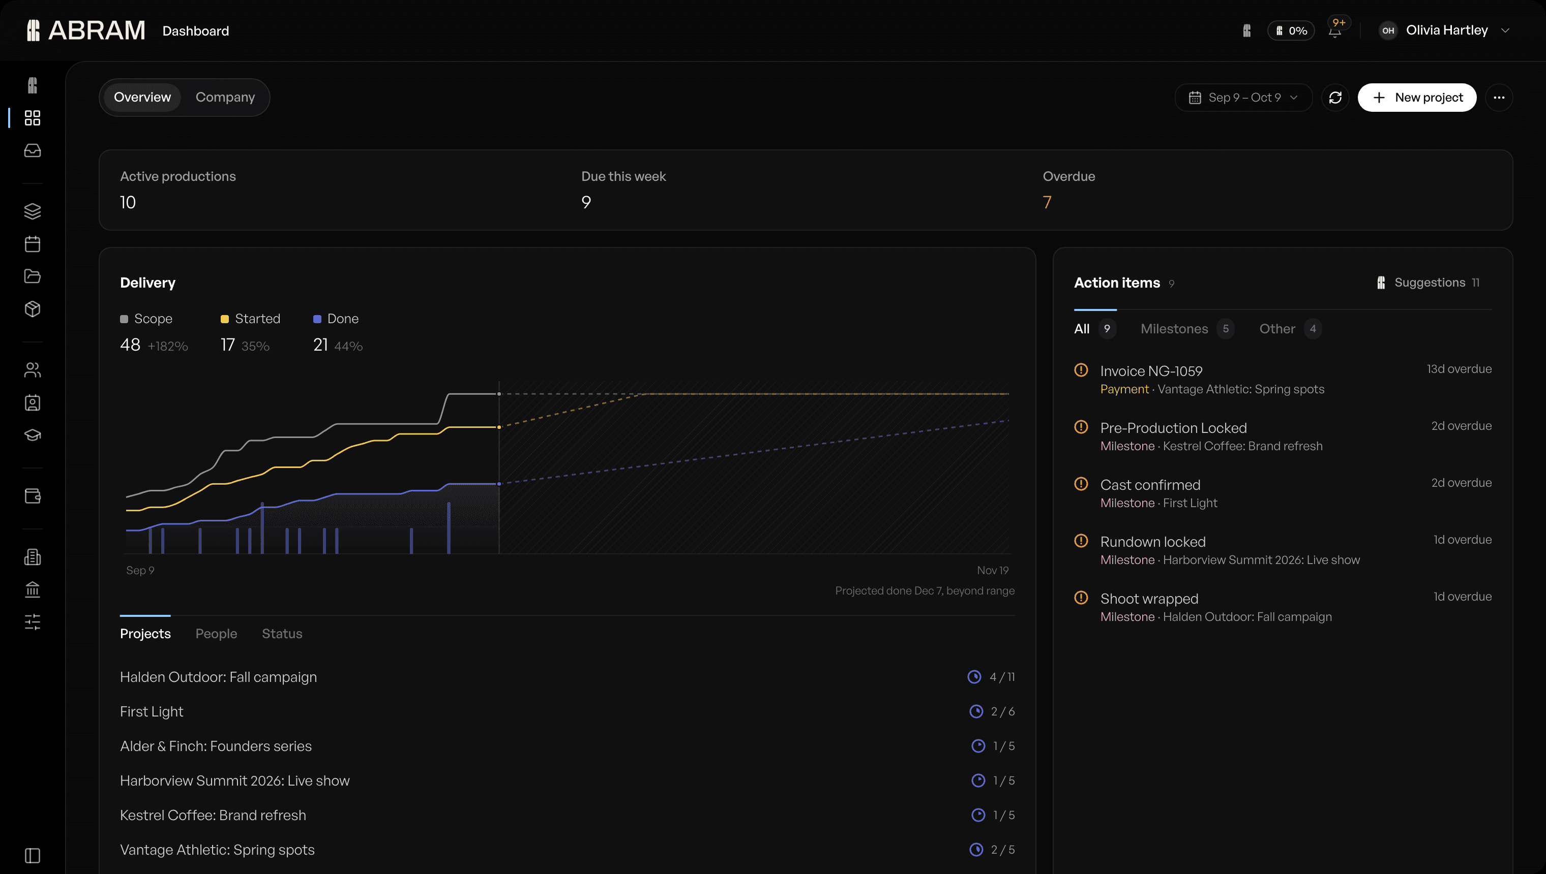Open the Invoice NG-1059 action item
The width and height of the screenshot is (1546, 874).
coord(1283,380)
